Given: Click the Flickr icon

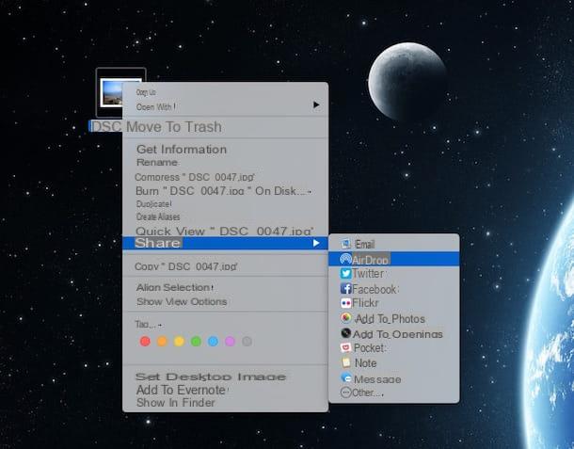Looking at the screenshot, I should tap(345, 303).
